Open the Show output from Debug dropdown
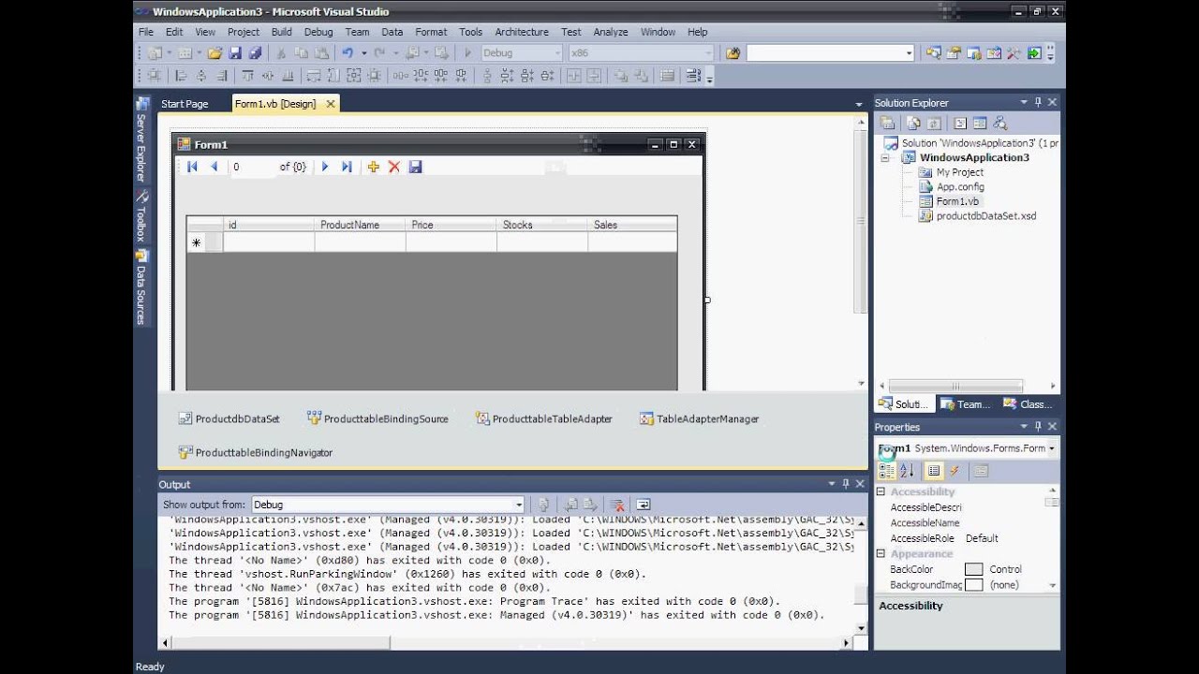 (519, 505)
